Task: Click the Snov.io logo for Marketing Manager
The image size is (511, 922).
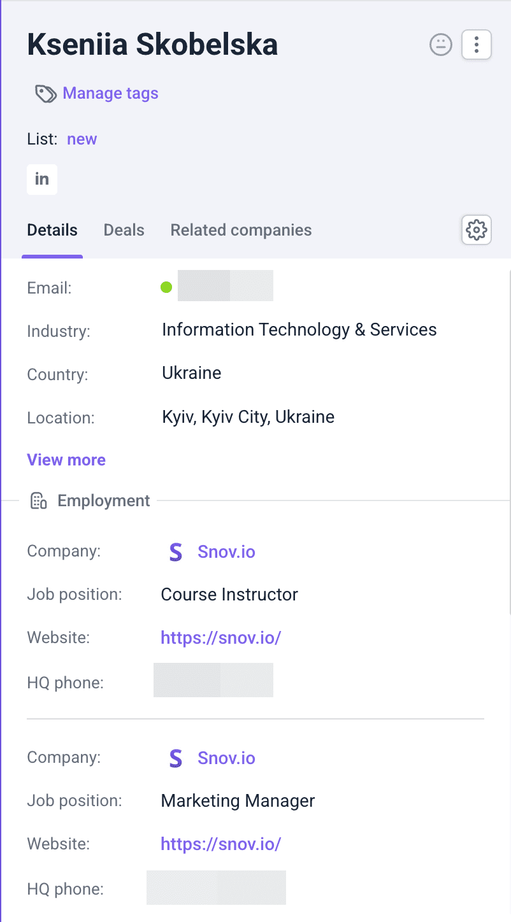Action: tap(175, 758)
